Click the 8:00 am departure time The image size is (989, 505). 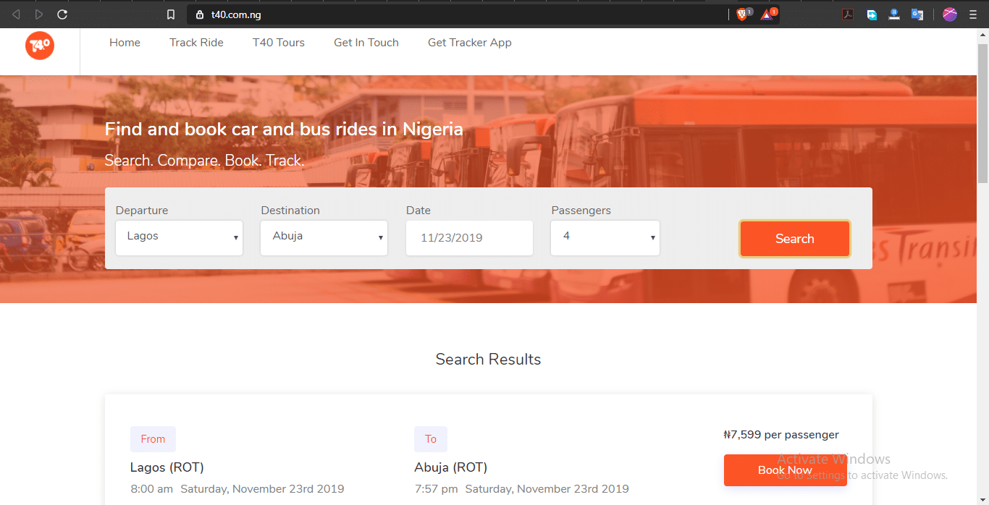click(151, 489)
